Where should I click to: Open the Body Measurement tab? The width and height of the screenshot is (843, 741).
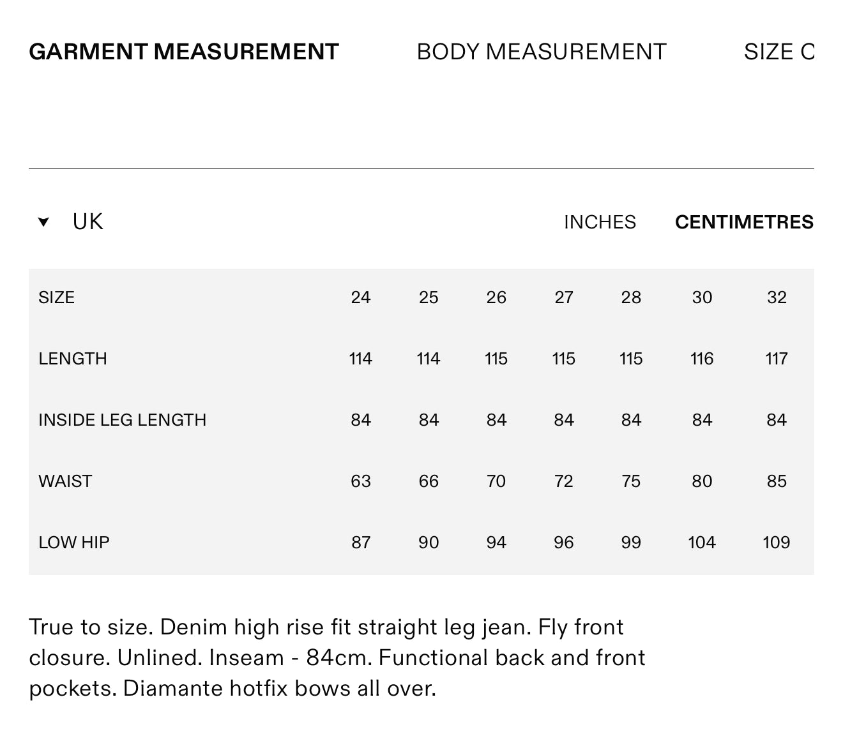tap(542, 52)
